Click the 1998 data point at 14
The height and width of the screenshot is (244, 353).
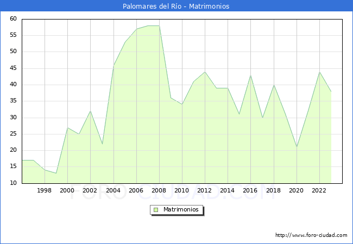pyautogui.click(x=45, y=170)
